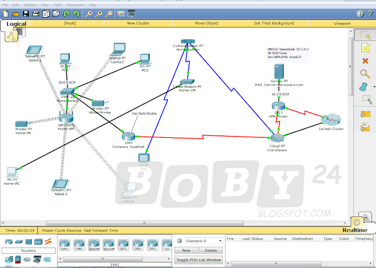Activate the Select tool in right panel

(x=365, y=35)
